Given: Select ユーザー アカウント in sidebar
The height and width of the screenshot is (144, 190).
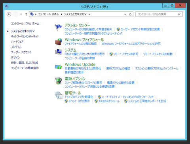Looking at the screenshot, I should 21,52.
